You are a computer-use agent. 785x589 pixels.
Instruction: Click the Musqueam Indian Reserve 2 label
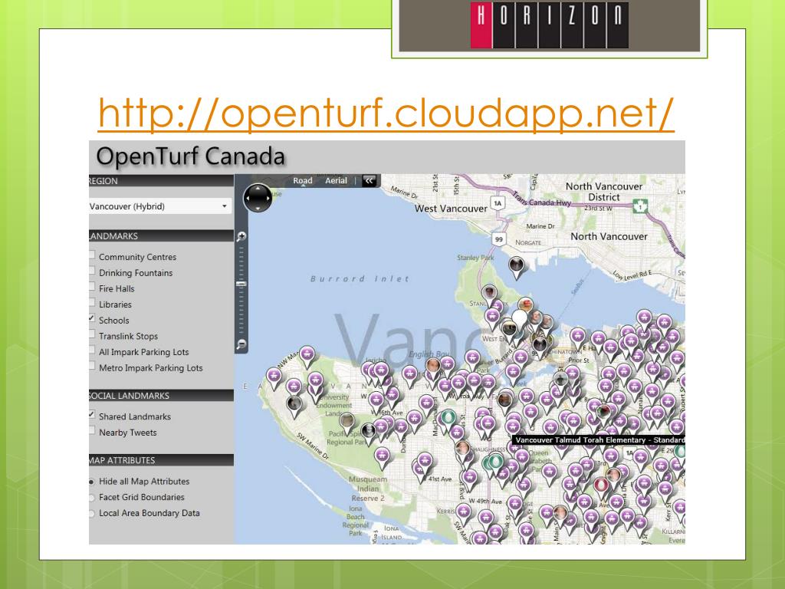point(368,489)
